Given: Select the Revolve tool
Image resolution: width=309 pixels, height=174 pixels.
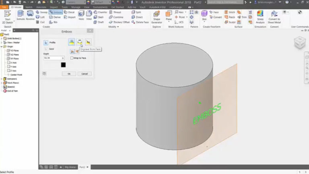Looking at the screenshot, I should pyautogui.click(x=30, y=15).
